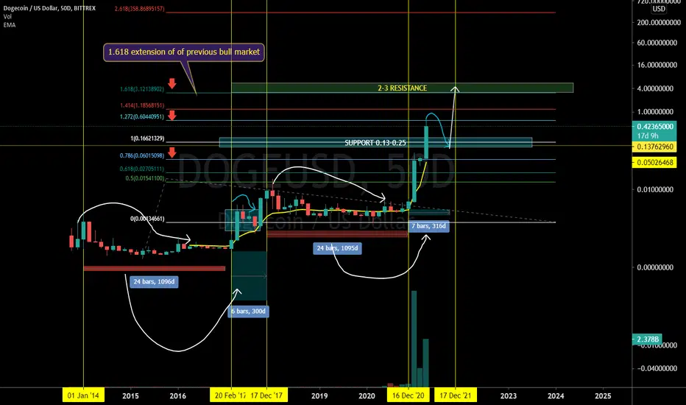Image resolution: width=686 pixels, height=405 pixels.
Task: Select the 'SUPPORT 0.13-0.25' zone label
Action: [375, 143]
